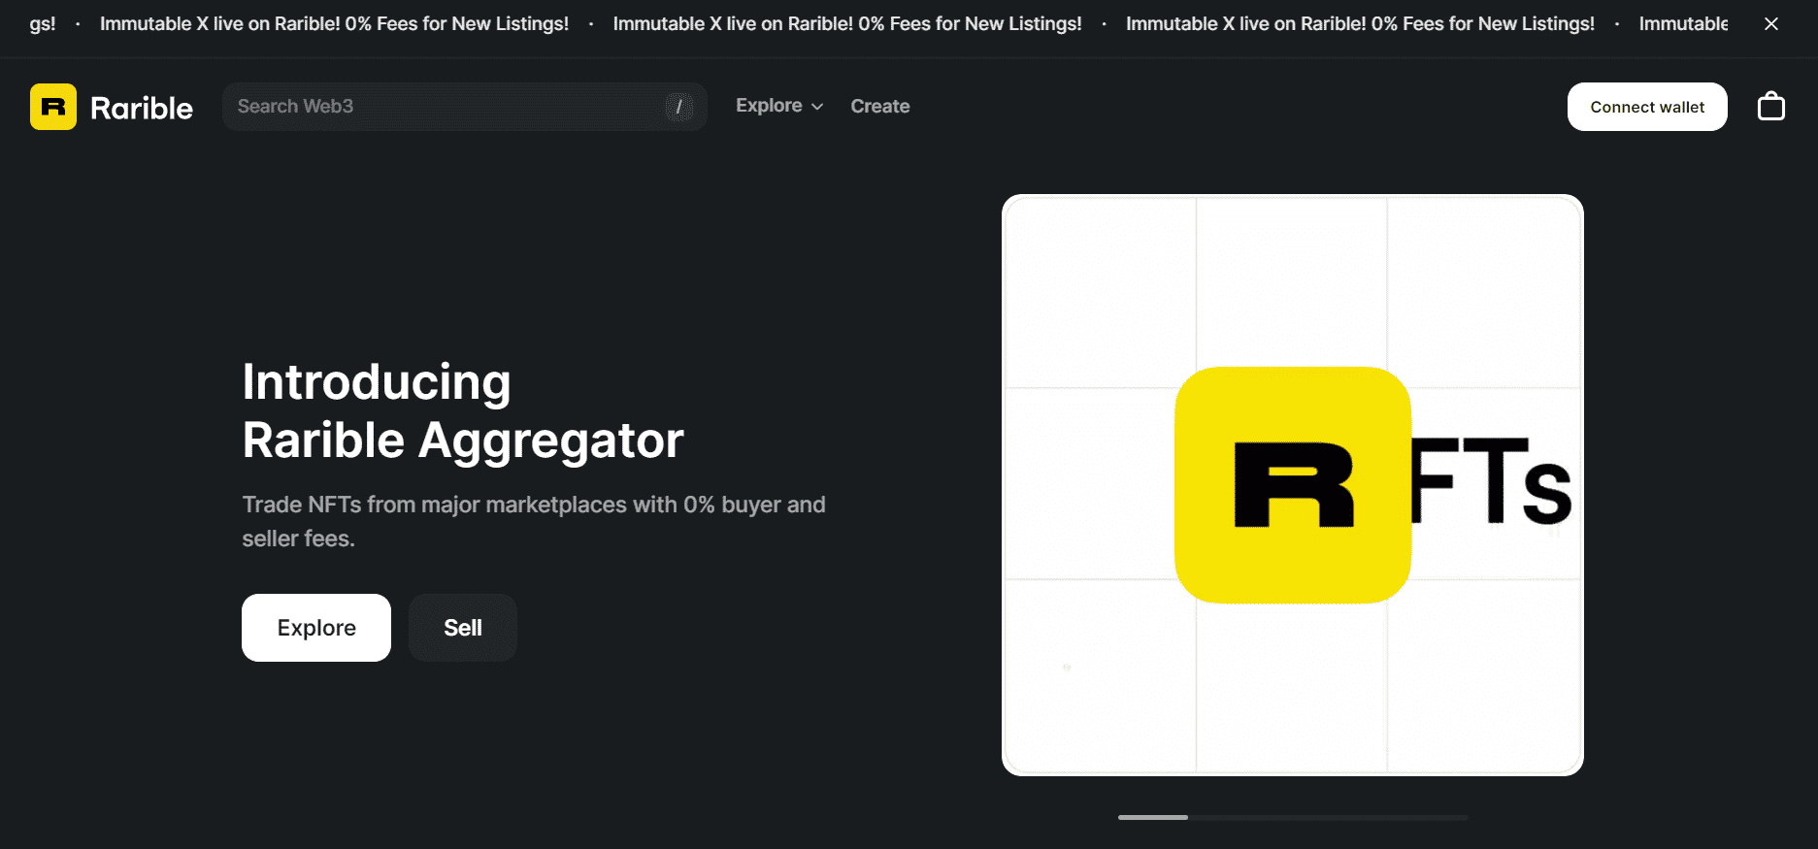Image resolution: width=1818 pixels, height=849 pixels.
Task: Click the yellow Rarible logo icon
Action: (53, 107)
